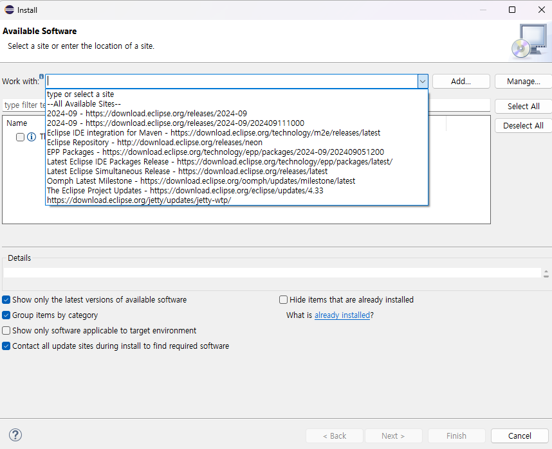
Task: Select the 2024-09/202409111000 site entry
Action: pos(237,123)
